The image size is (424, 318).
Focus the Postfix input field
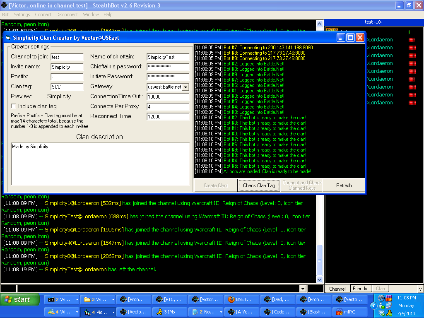click(67, 77)
